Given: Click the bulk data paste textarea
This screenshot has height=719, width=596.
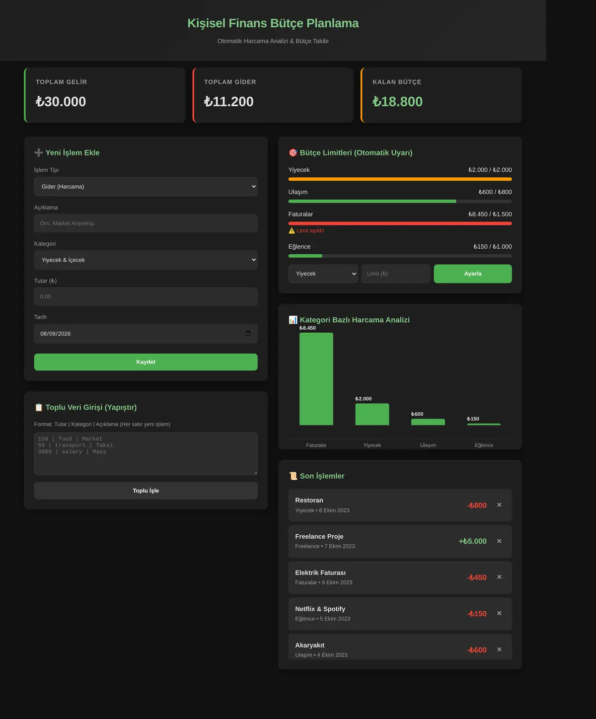Looking at the screenshot, I should (146, 454).
